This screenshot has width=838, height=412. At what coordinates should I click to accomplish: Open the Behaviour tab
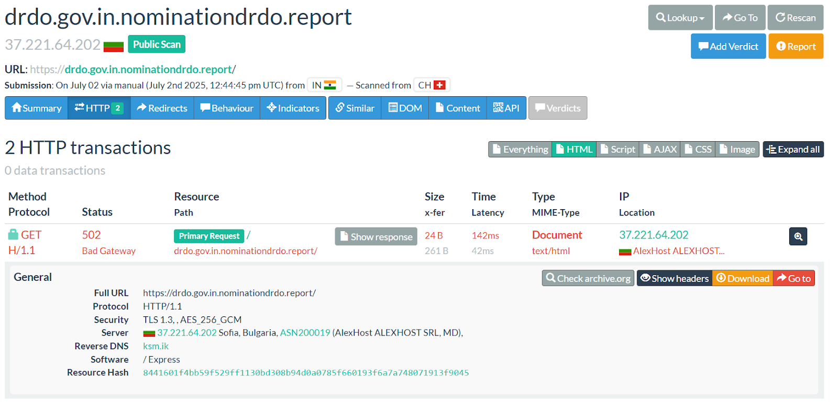pyautogui.click(x=227, y=108)
